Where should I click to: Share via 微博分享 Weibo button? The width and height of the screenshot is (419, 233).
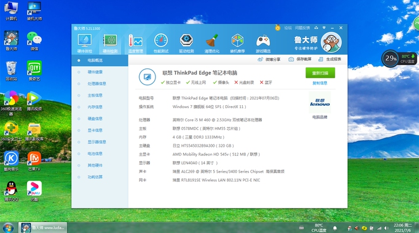coord(269,59)
